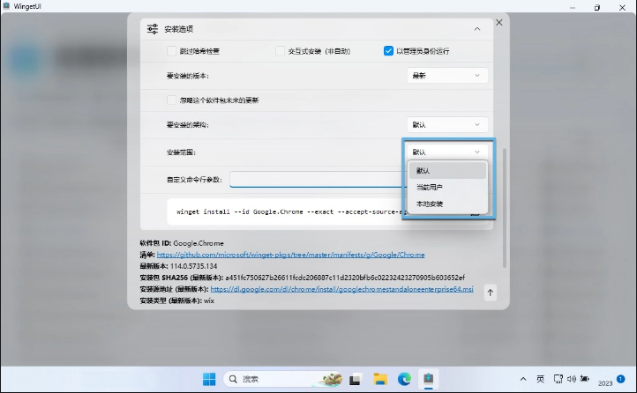Image resolution: width=637 pixels, height=393 pixels.
Task: Open Task View from the taskbar
Action: 356,379
